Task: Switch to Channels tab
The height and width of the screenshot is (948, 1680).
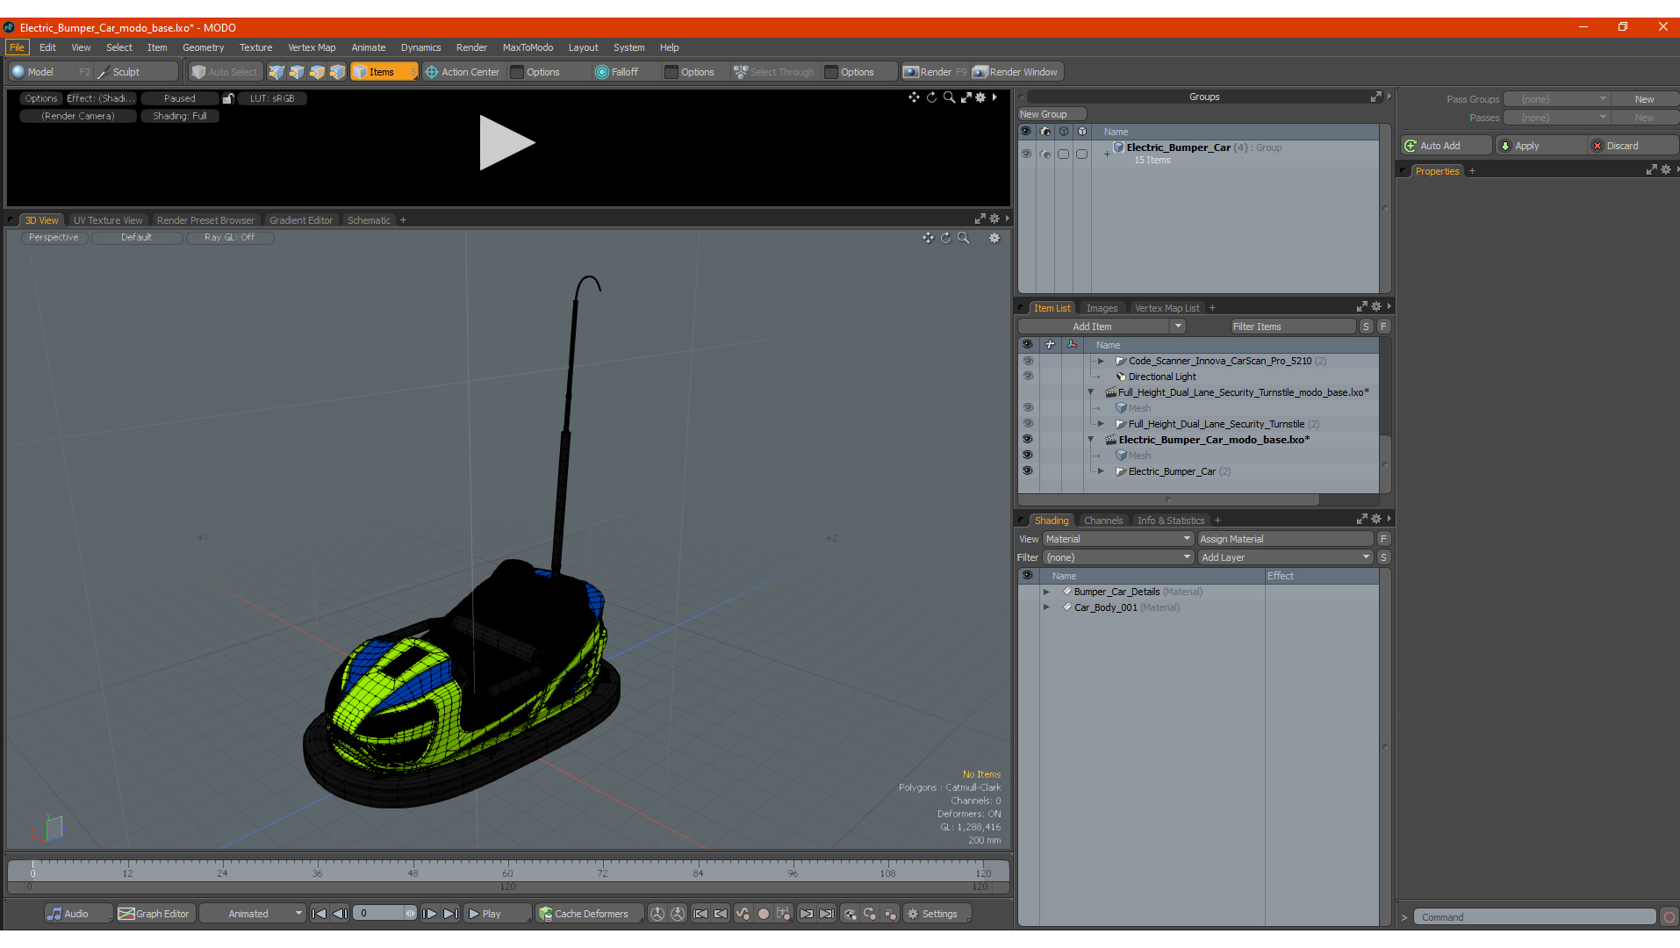Action: pos(1103,521)
